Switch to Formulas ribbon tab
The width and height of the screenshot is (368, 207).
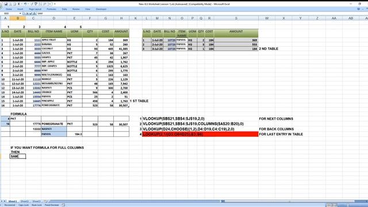point(51,9)
